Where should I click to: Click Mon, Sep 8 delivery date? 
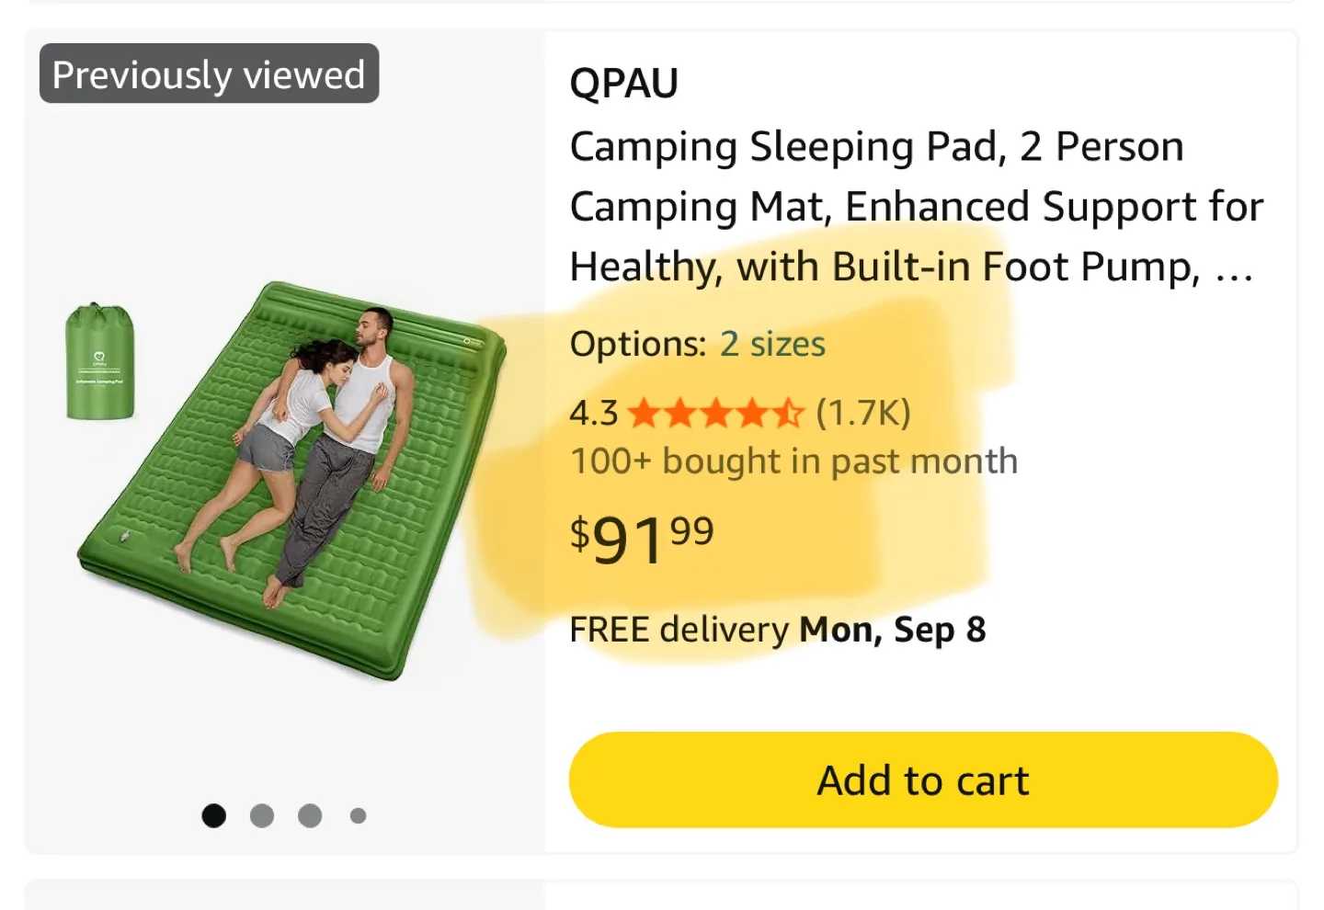point(891,629)
